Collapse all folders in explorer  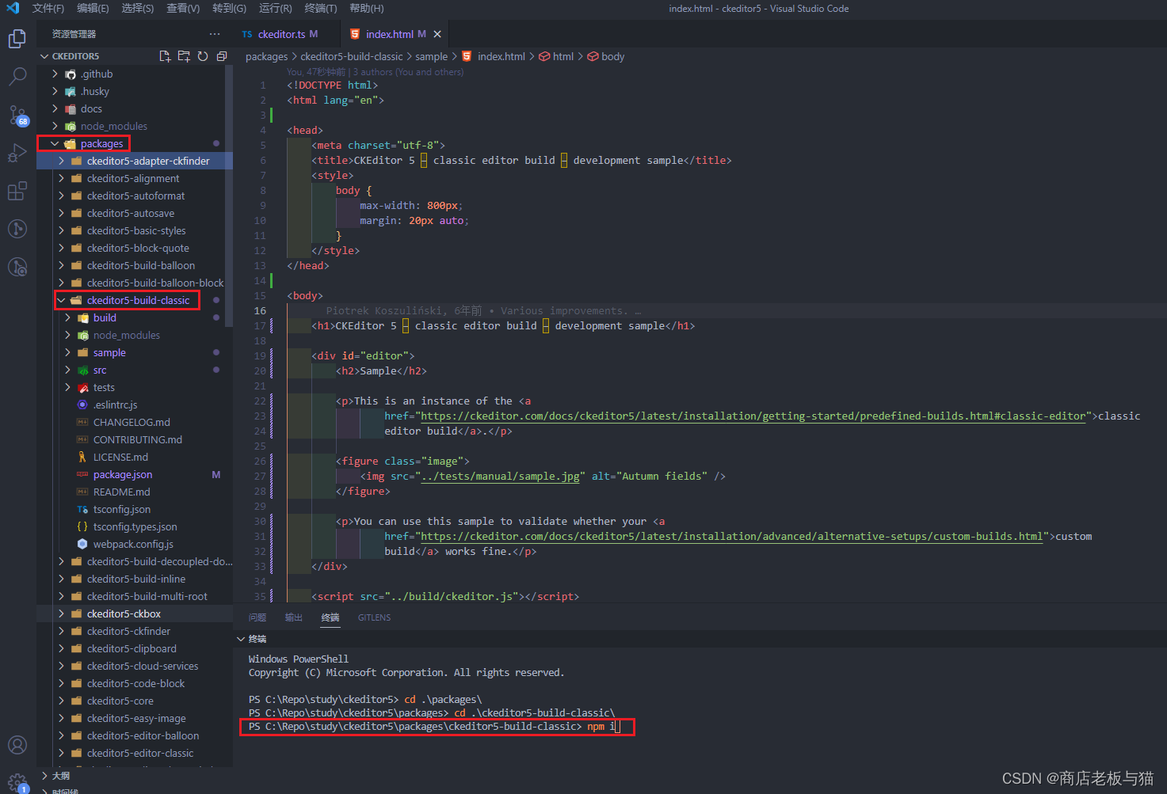point(222,56)
